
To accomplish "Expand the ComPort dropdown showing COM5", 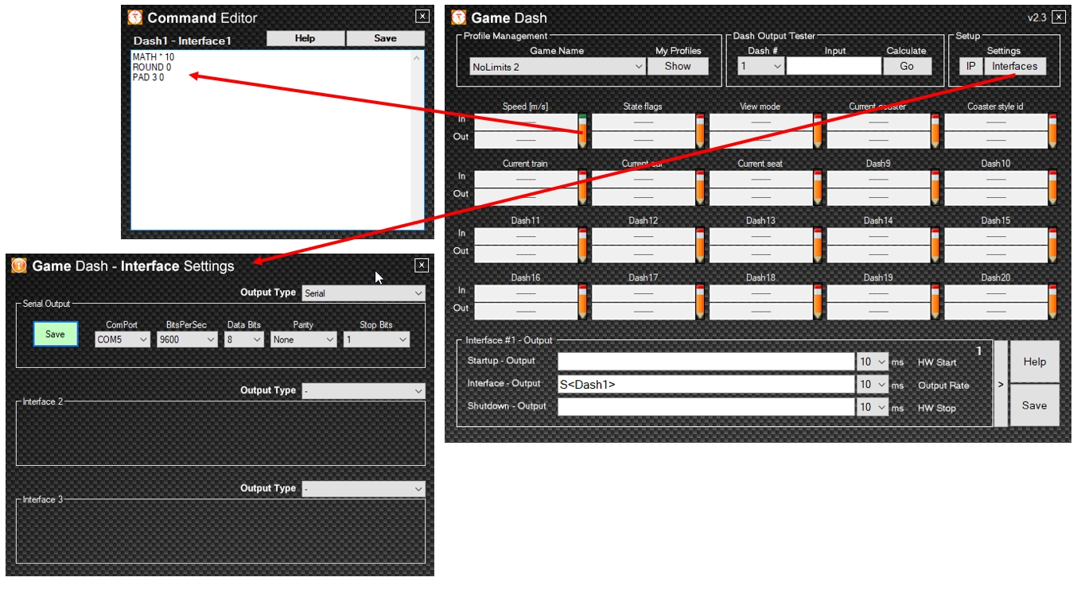I will pos(122,339).
